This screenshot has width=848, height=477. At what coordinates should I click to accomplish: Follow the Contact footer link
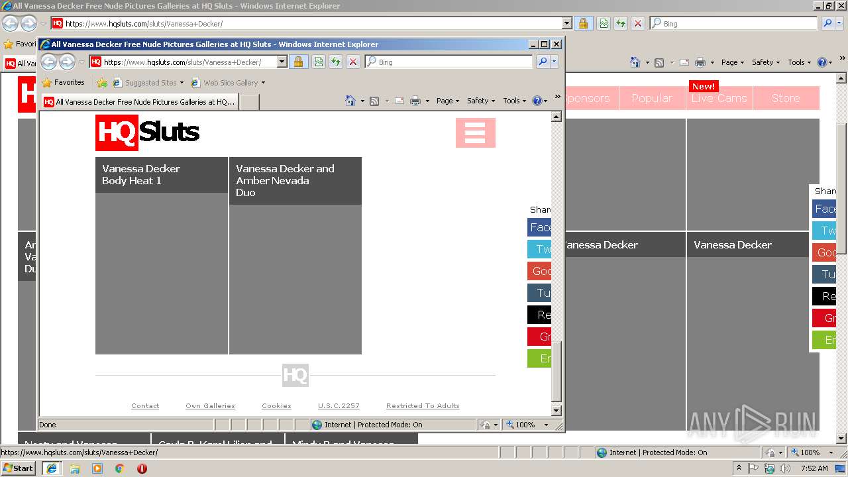(x=145, y=405)
